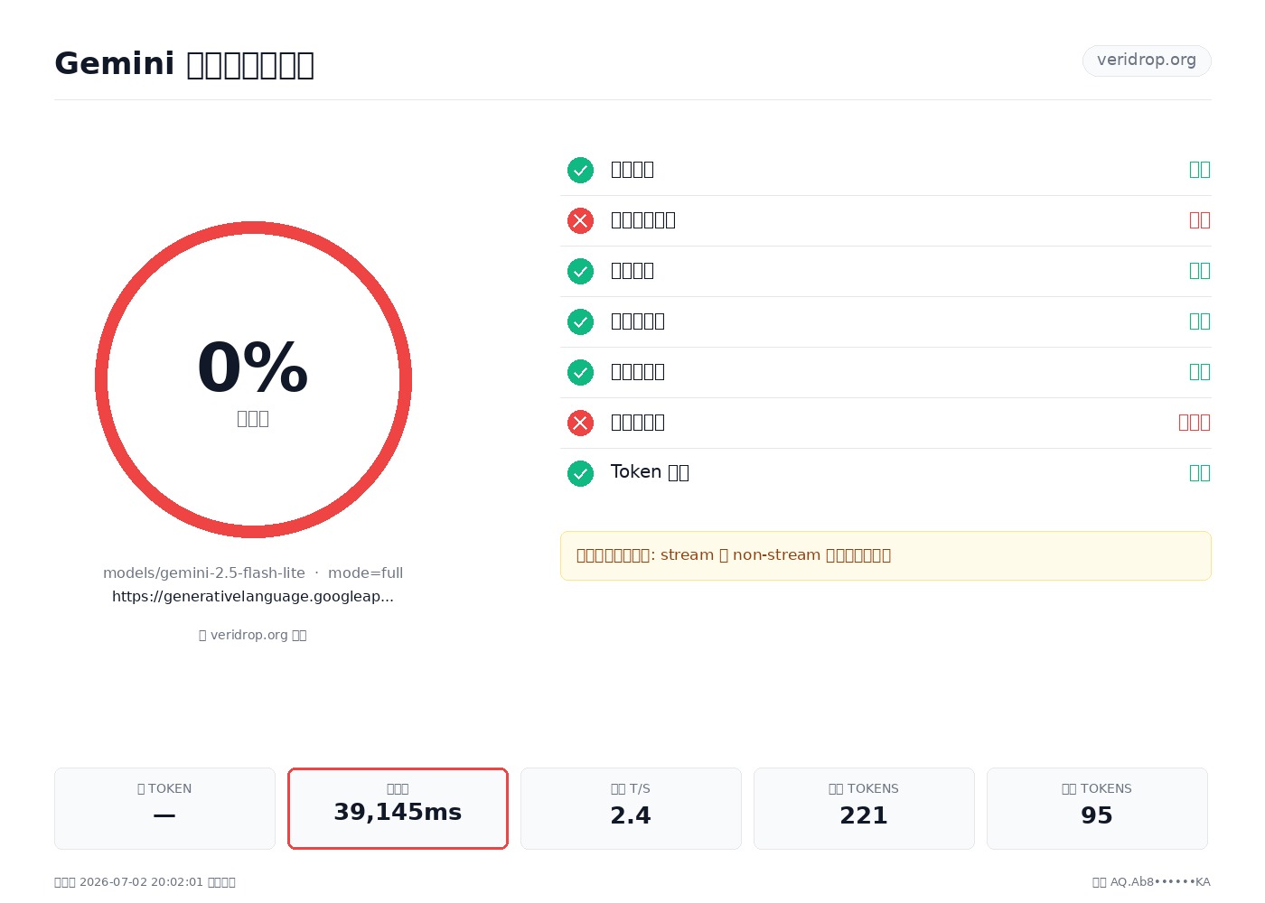This screenshot has height=903, width=1265.
Task: Select the models/gemini-2.5-flash-lite mode=full text
Action: tap(253, 573)
